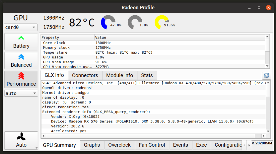Click the refresh GLX info icon
The image size is (276, 154).
coord(266,76)
